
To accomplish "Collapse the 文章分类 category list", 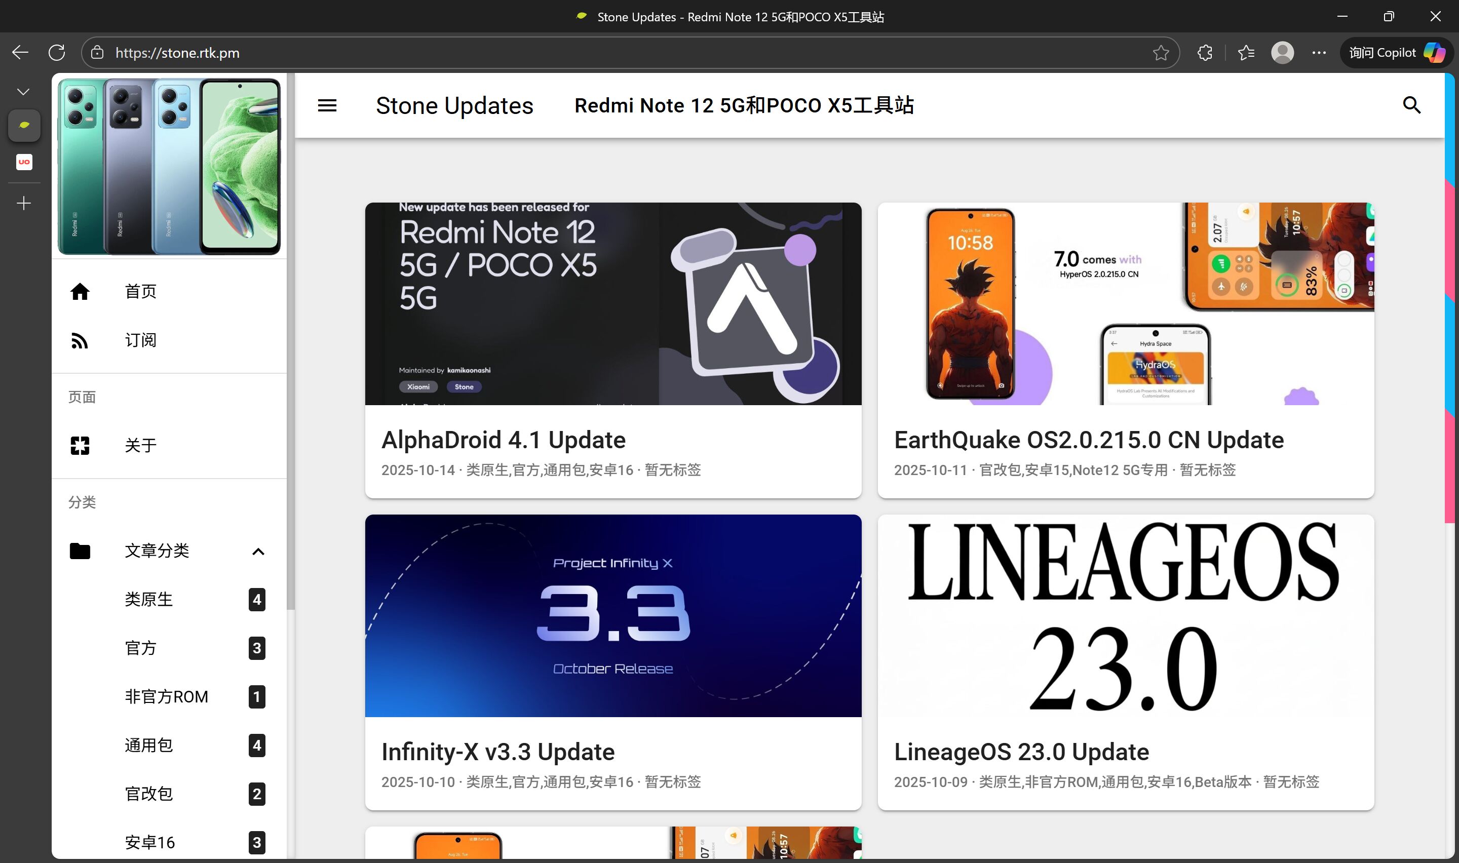I will point(258,552).
